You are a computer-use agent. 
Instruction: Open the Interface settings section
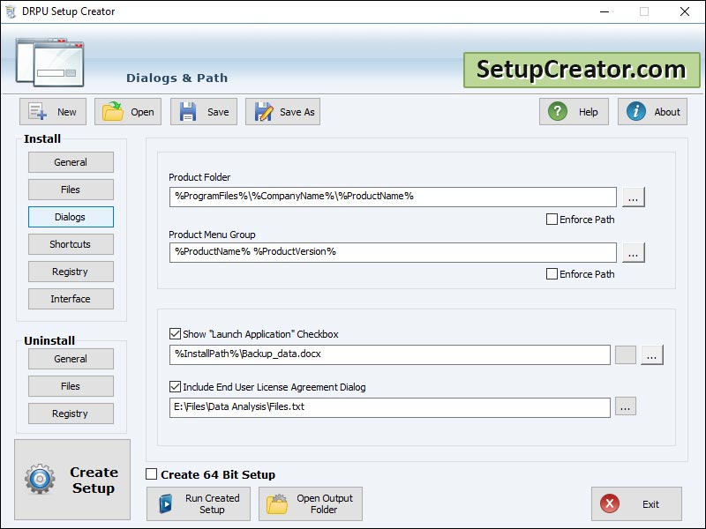(71, 299)
